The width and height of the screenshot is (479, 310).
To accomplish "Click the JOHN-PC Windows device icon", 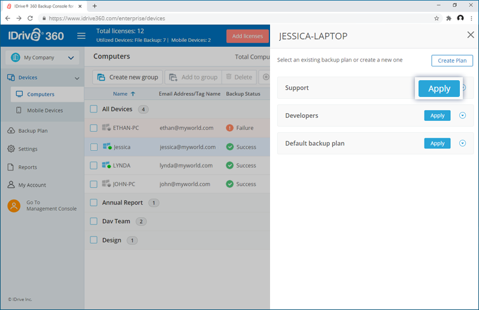I will click(107, 184).
